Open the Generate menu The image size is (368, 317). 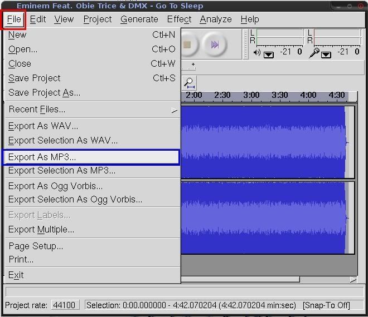tap(139, 19)
